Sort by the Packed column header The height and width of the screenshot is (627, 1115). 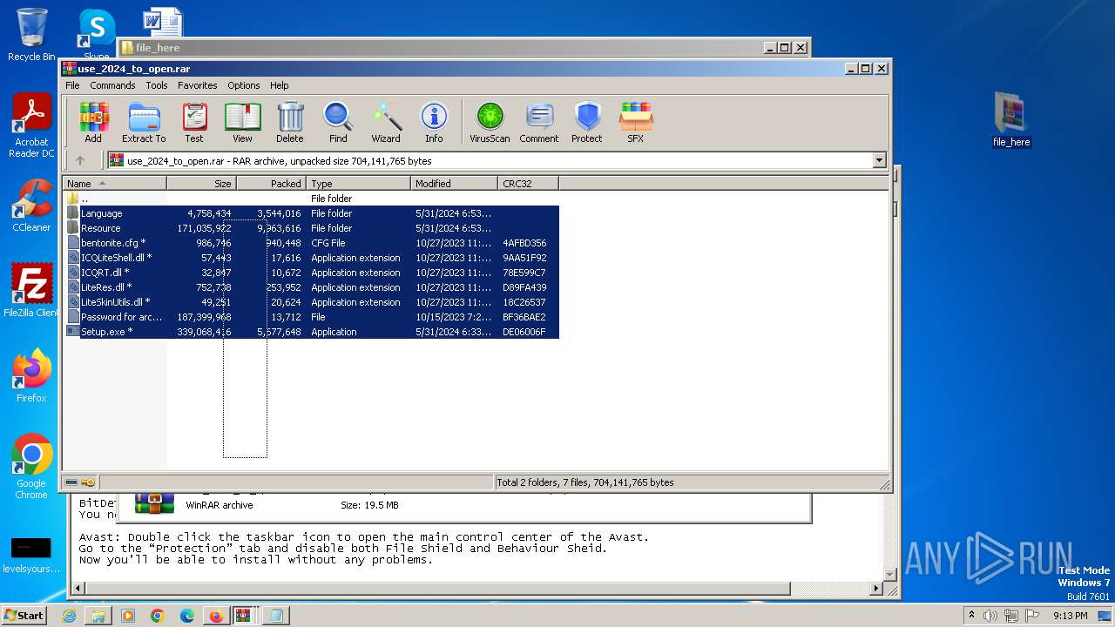click(x=271, y=184)
